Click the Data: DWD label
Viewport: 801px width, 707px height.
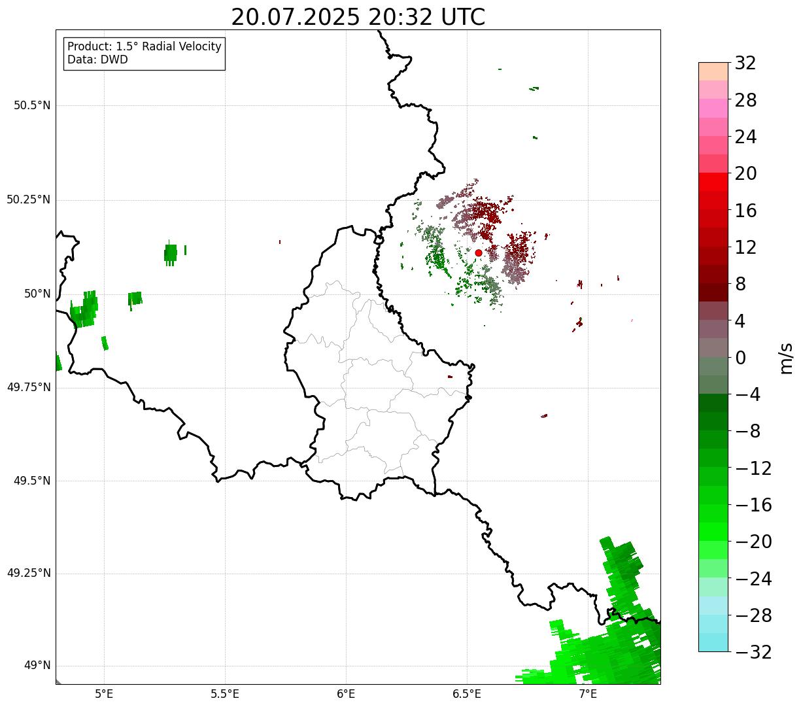point(97,60)
